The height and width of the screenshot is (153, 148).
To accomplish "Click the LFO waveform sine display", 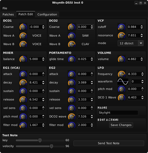I will click(123, 82).
